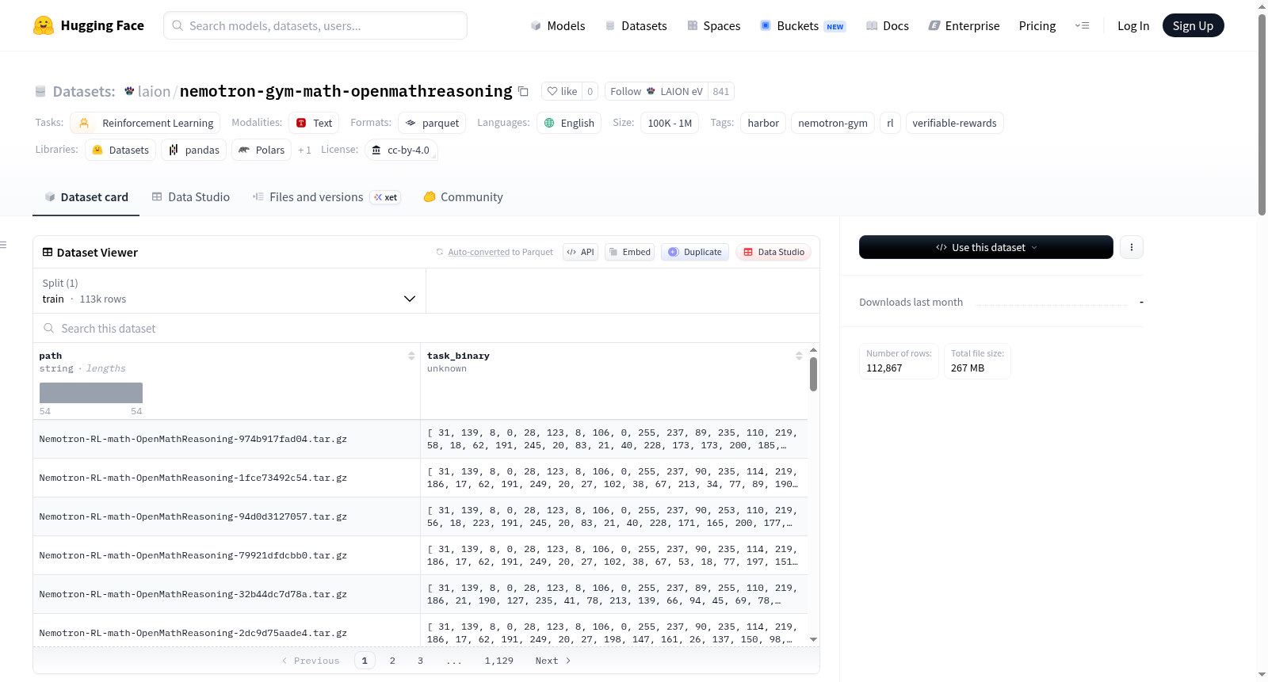This screenshot has width=1268, height=682.
Task: Select row ending 94d0d3127057.tar.gz
Action: (x=420, y=516)
